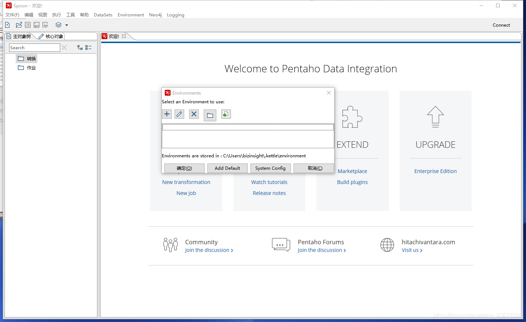Viewport: 526px width, 322px height.
Task: Click the Open file toolbar icon
Action: click(19, 25)
